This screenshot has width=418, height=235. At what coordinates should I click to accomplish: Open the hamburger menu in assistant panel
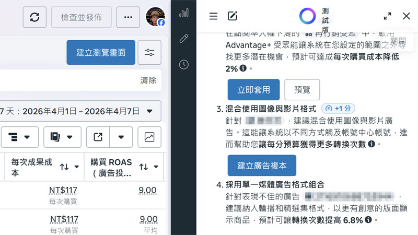[213, 16]
